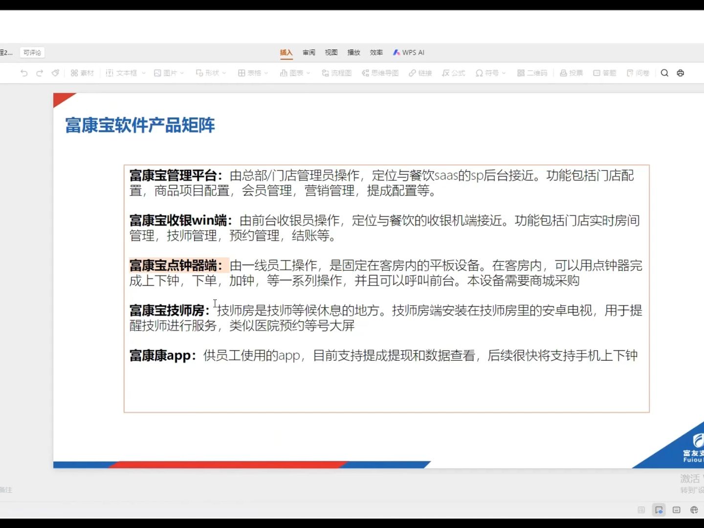
Task: Add a 投票 poll
Action: coord(571,73)
